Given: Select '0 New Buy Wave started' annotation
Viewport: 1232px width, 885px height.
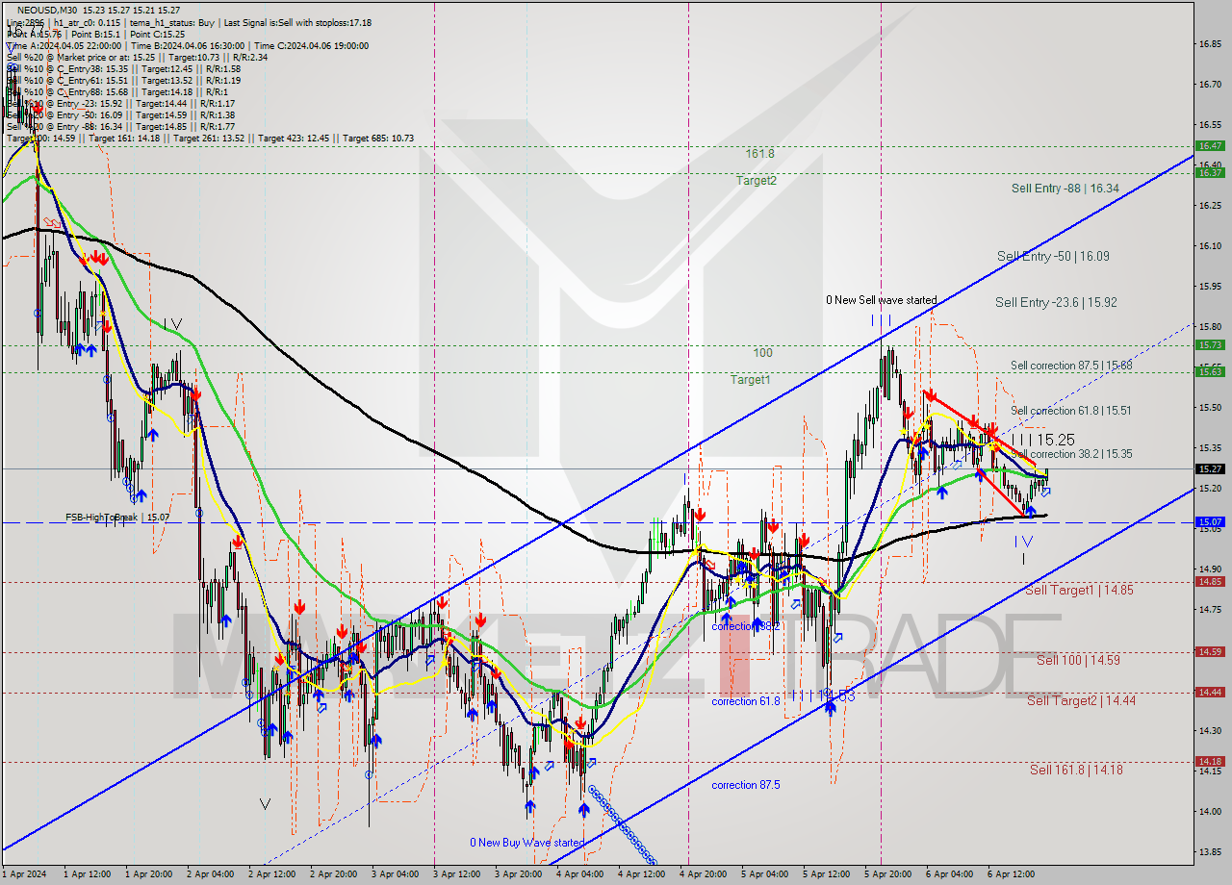Looking at the screenshot, I should pos(526,843).
